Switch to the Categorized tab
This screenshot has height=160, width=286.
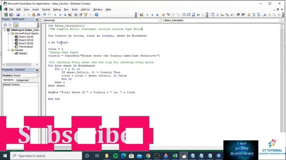click(22, 80)
